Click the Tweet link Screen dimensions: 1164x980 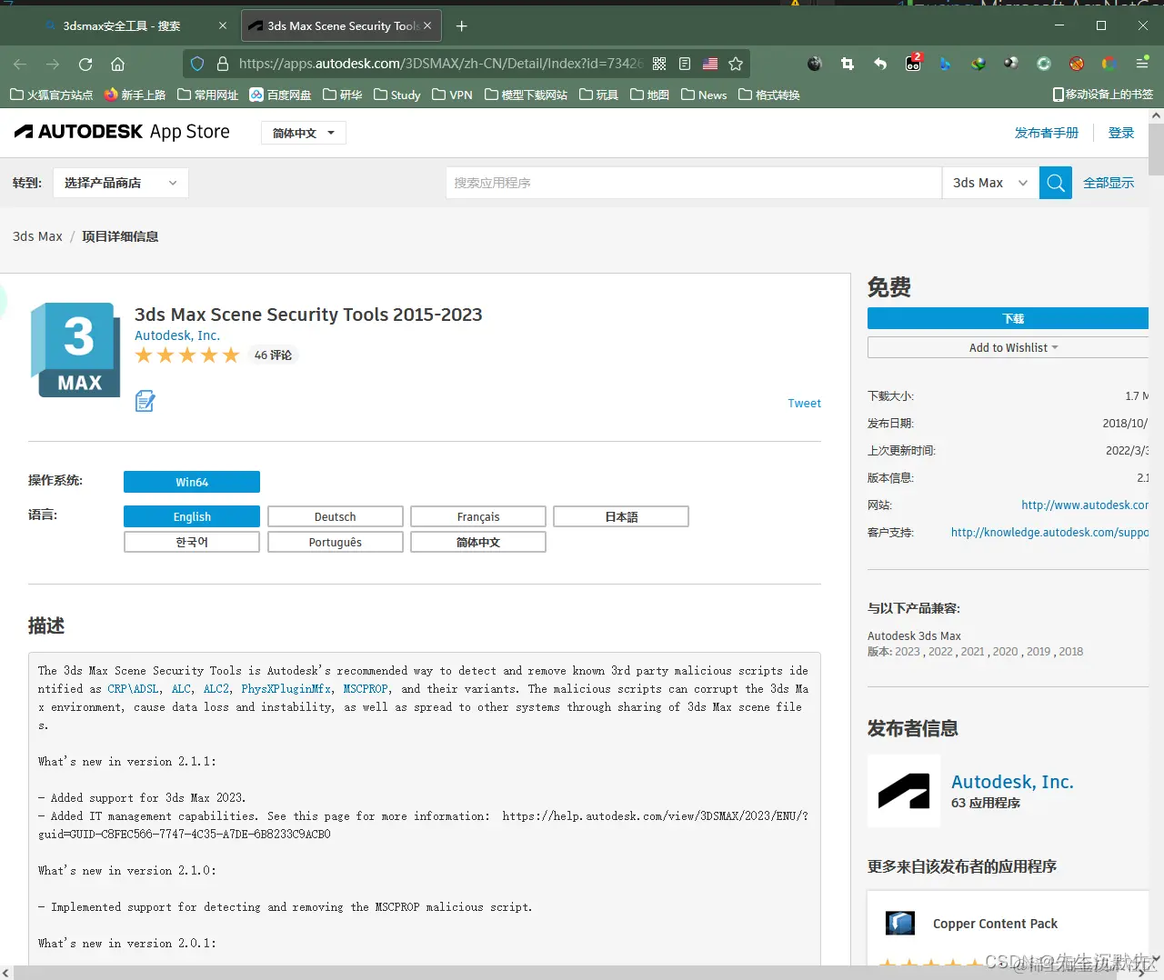point(804,403)
